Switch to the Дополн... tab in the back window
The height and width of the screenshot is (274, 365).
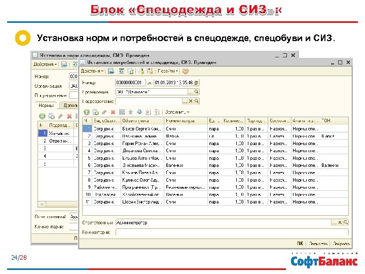pos(69,106)
